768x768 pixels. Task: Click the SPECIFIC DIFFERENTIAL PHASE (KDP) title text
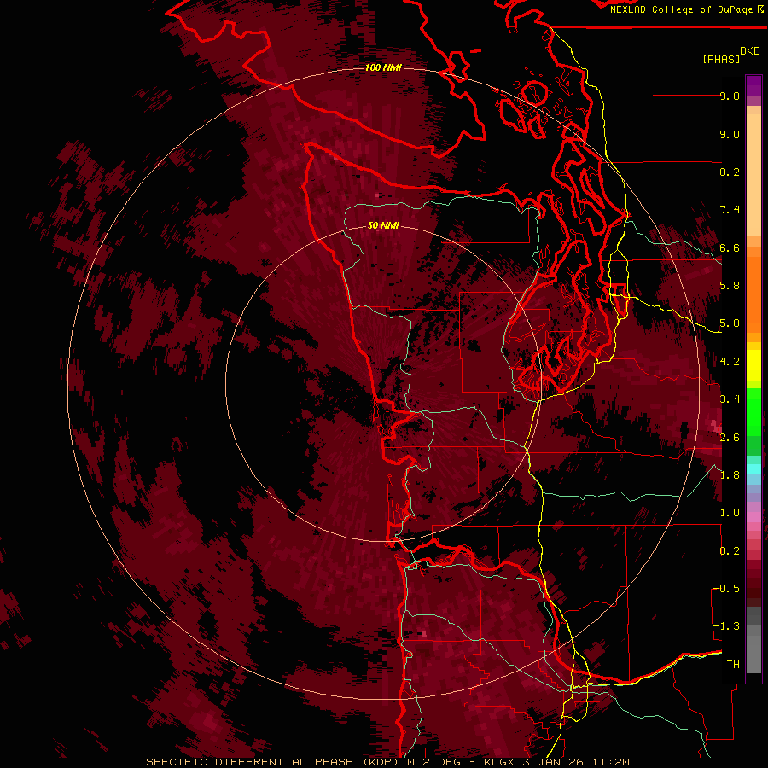271,762
